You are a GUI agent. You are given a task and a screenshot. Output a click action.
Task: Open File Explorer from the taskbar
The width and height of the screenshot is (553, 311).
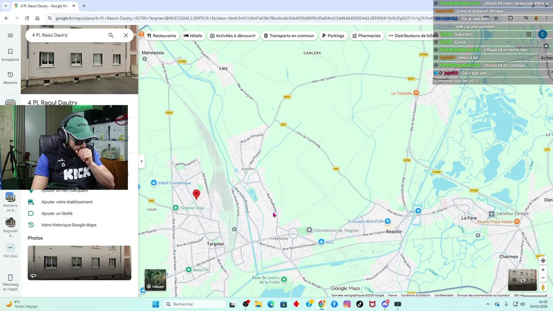pos(258,304)
